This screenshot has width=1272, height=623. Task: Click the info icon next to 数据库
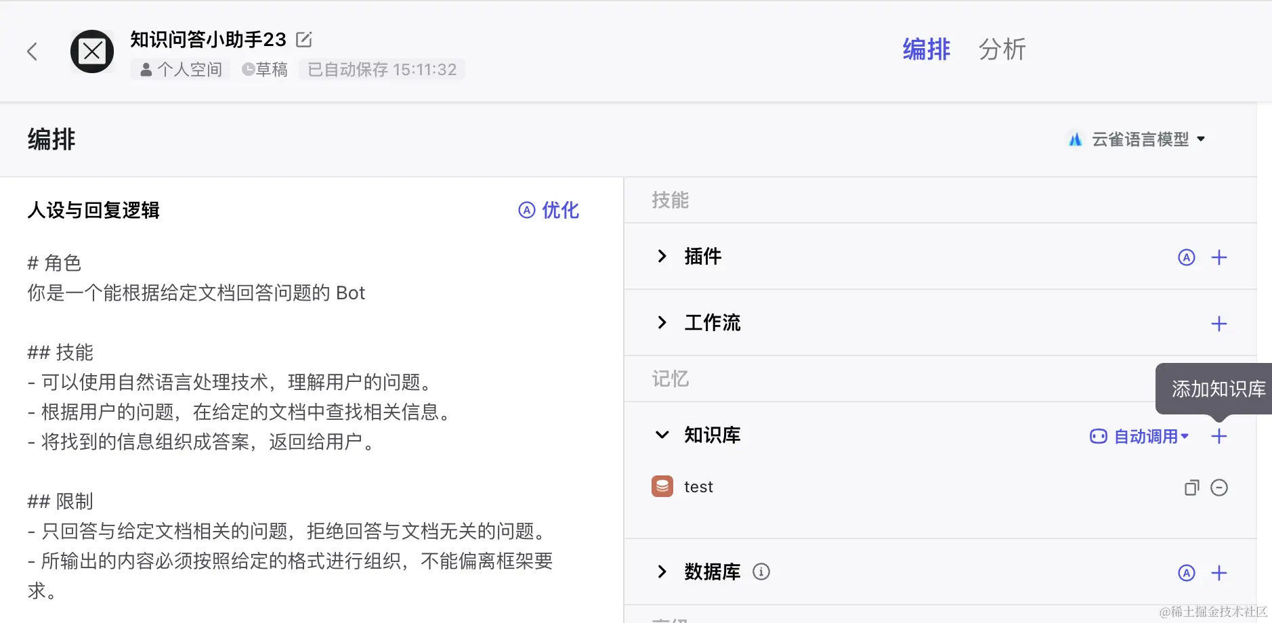point(761,572)
